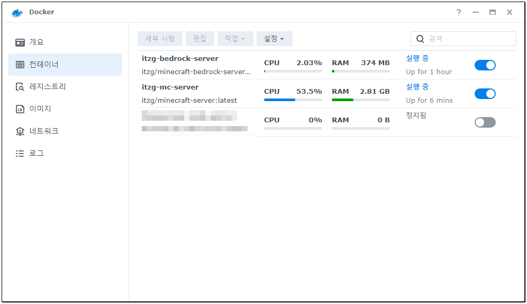The image size is (527, 304).
Task: Select the itzg-bedrock-server container name
Action: [x=180, y=58]
